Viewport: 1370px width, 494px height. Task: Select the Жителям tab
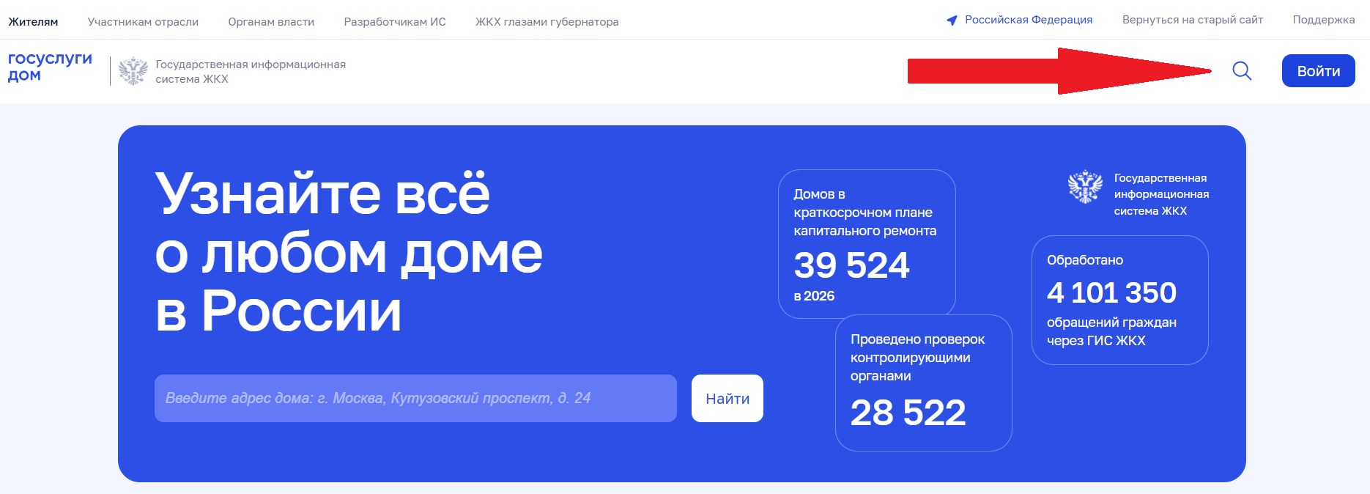tap(33, 22)
